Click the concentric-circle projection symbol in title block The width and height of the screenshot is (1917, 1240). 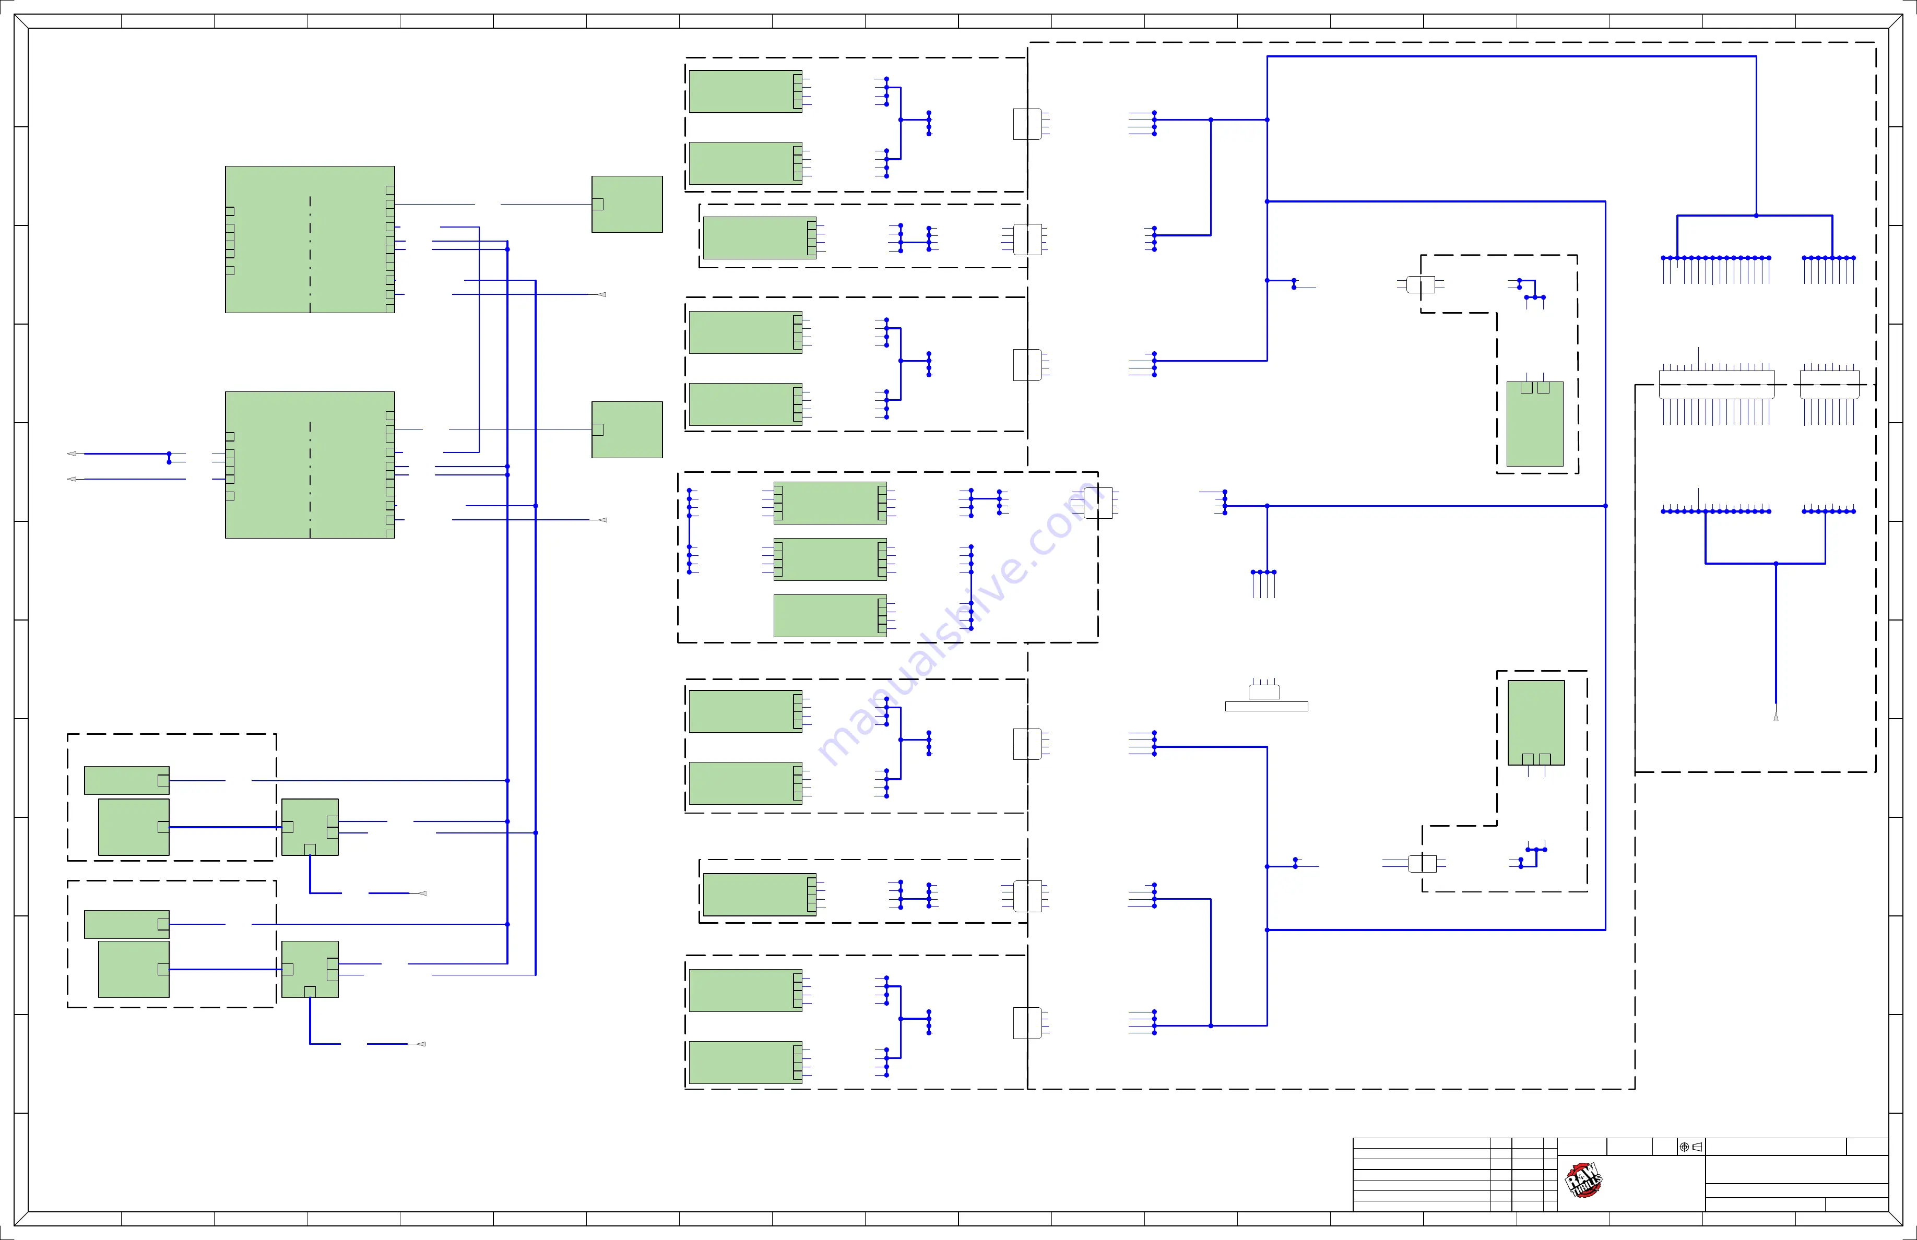1684,1147
